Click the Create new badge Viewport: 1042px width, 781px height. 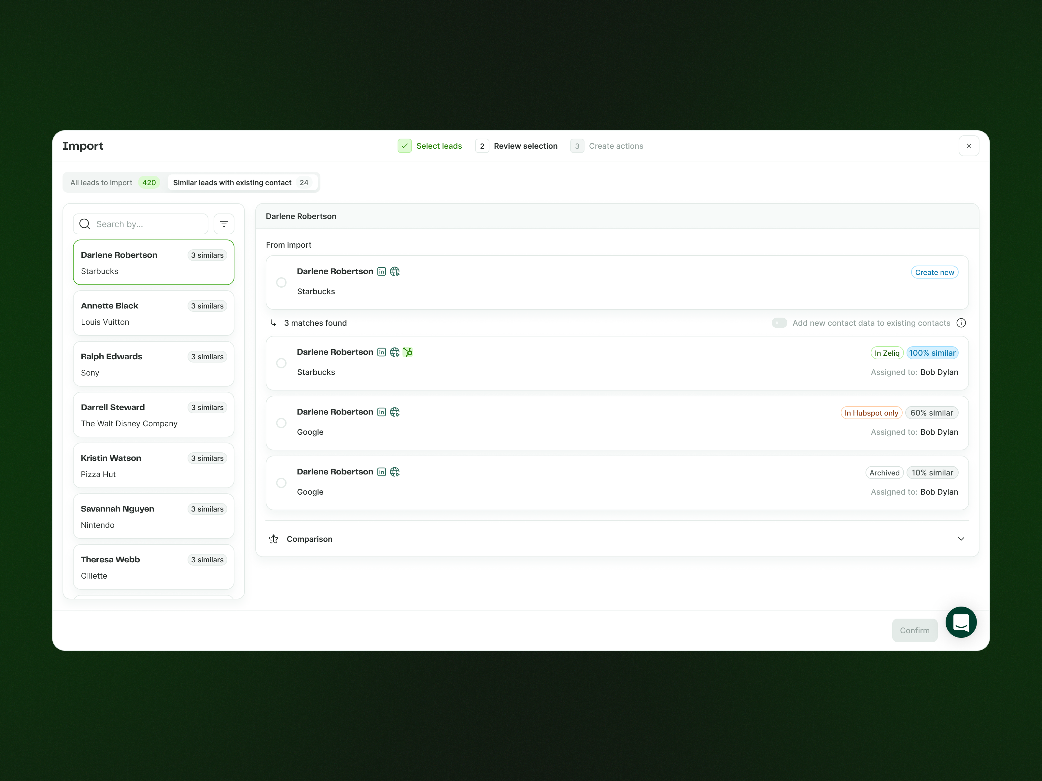[934, 273]
